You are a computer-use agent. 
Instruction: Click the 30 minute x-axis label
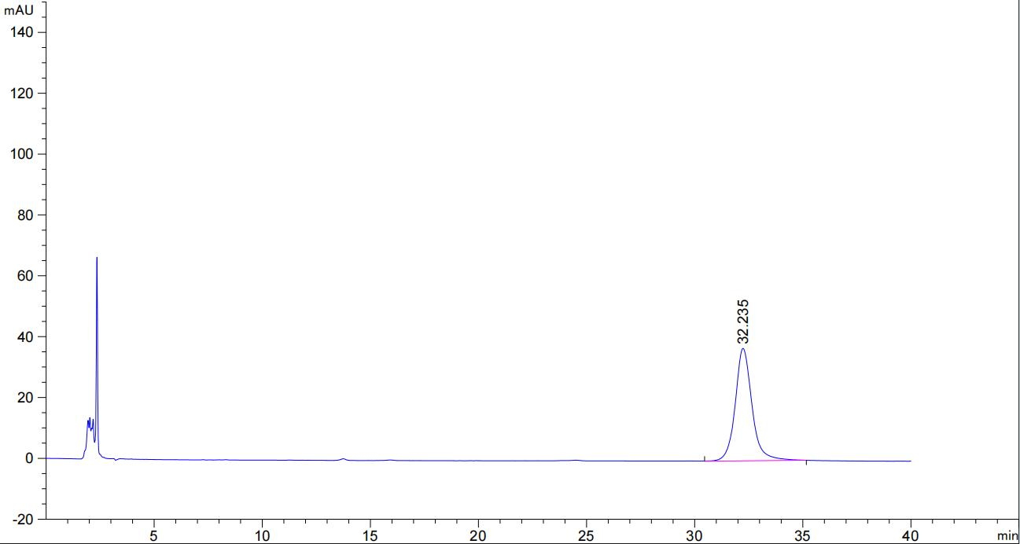point(694,535)
